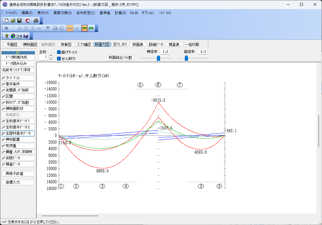Switch to the 入力確認 tab
322x225 pixels.
84,45
